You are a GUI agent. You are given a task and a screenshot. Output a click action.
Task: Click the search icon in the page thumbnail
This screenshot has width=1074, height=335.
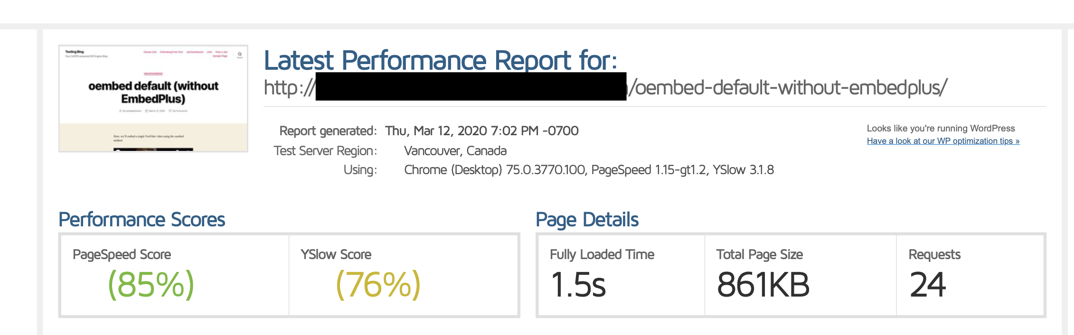pyautogui.click(x=240, y=55)
